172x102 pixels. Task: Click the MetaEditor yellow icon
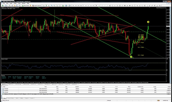[x=30, y=5]
